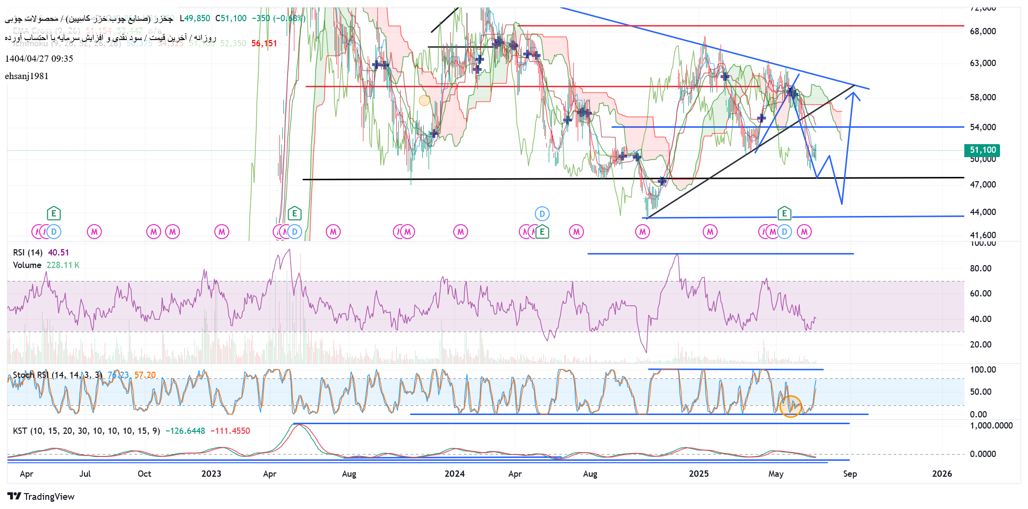Click the last M marker right of May 2025
1028x509 pixels.
pos(804,232)
